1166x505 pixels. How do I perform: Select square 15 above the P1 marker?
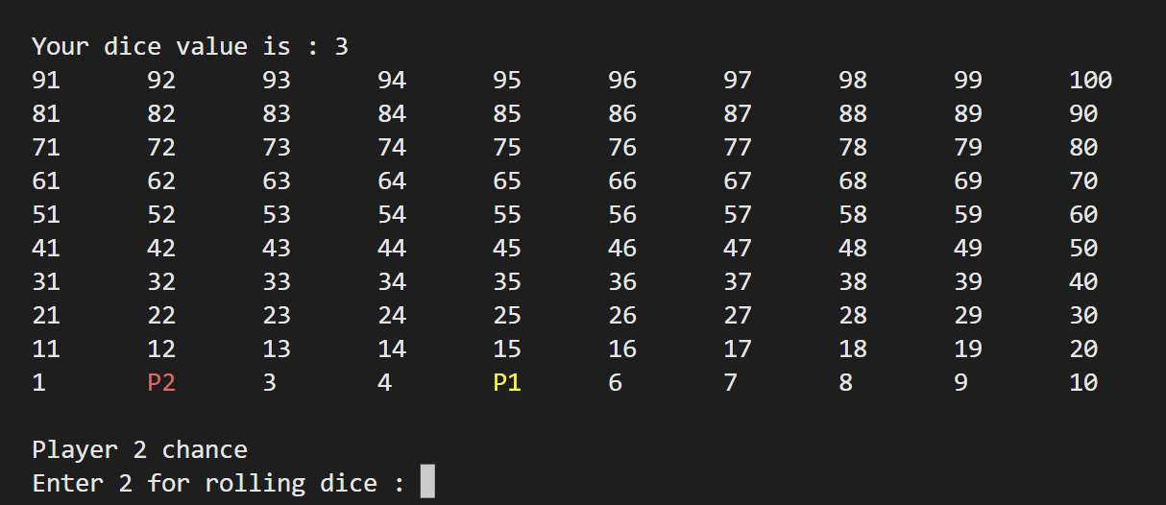click(506, 349)
